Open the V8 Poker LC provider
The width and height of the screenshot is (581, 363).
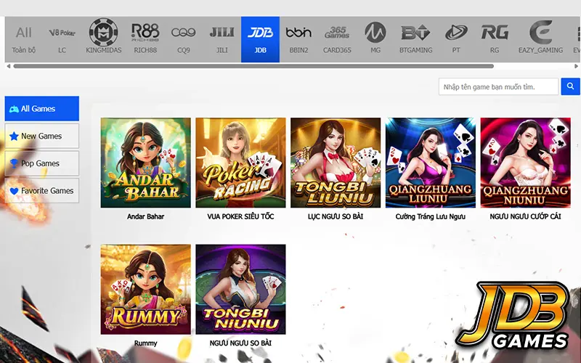click(62, 39)
